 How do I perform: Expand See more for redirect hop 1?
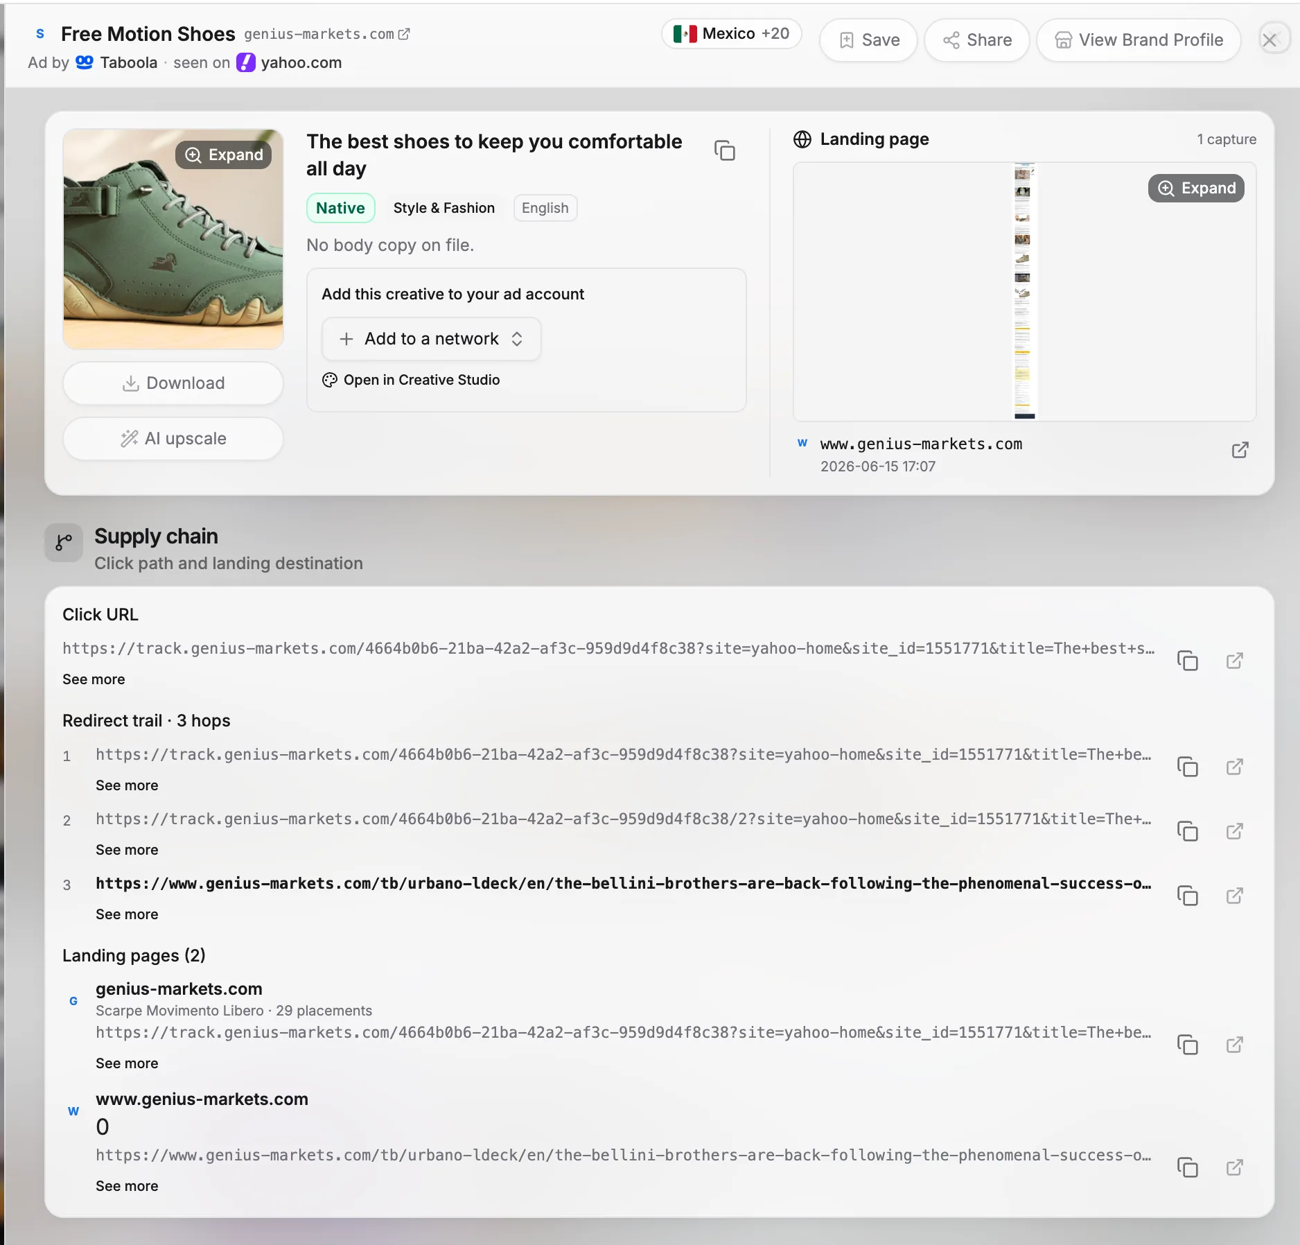coord(127,785)
